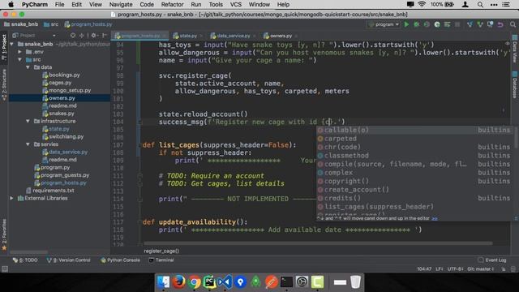This screenshot has width=519, height=292.
Task: Click macOS Spotlight search icon
Action: (x=480, y=4)
